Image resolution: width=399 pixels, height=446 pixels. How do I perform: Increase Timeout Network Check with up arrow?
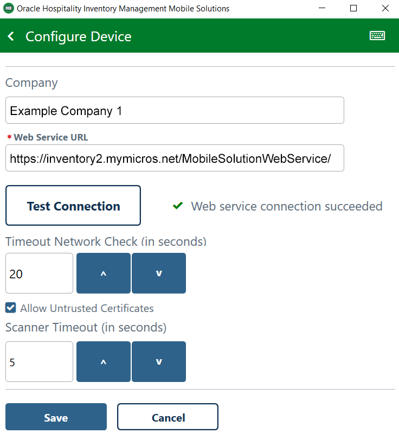[x=103, y=273]
